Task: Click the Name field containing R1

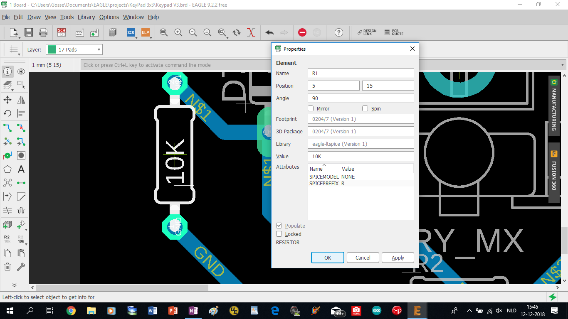Action: (x=361, y=73)
